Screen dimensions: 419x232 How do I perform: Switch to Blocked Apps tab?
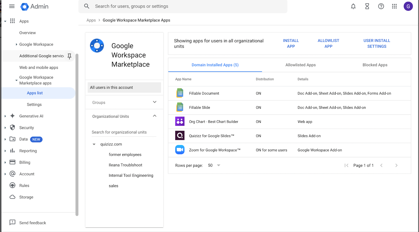pos(375,65)
